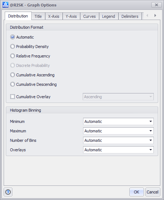Pick the Cumulative Descending option
This screenshot has width=164, height=200.
point(34,84)
